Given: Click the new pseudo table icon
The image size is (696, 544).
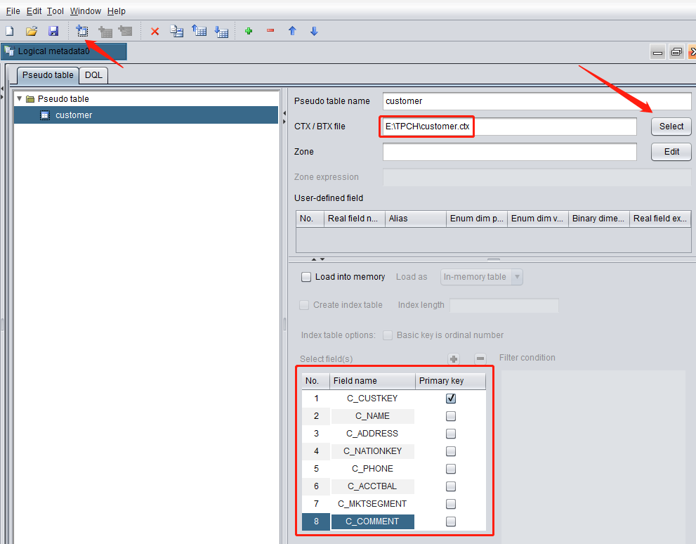Looking at the screenshot, I should [82, 31].
